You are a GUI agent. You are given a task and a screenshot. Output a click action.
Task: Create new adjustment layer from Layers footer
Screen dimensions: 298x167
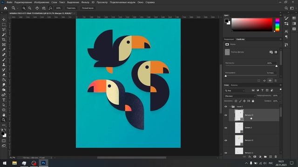260,157
